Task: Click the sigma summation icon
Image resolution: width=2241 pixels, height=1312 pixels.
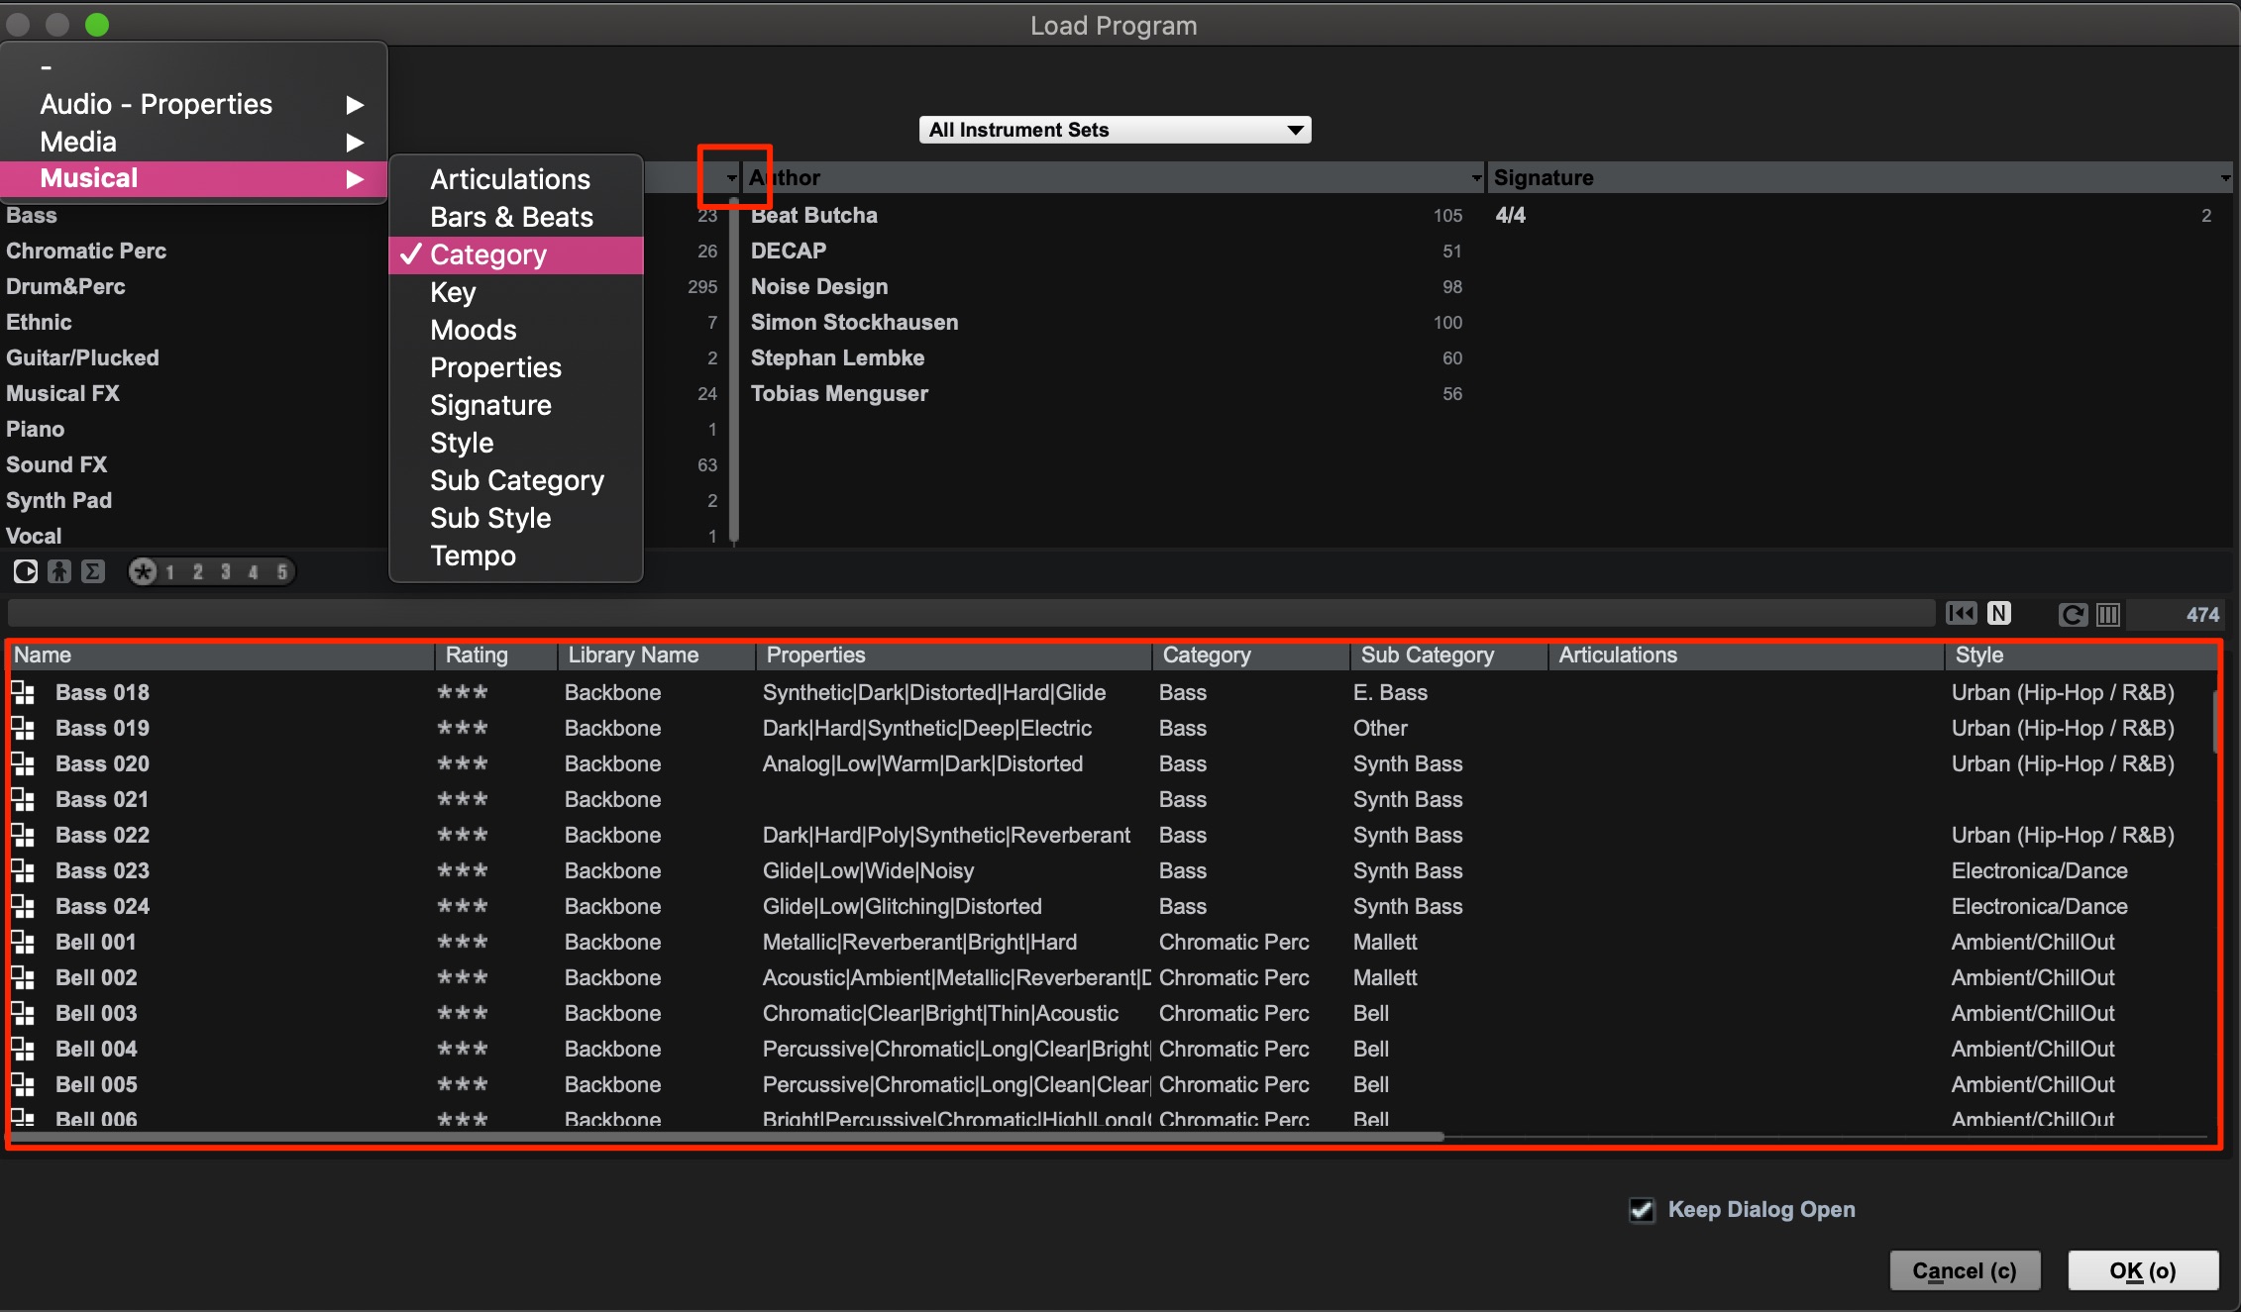Action: point(93,571)
